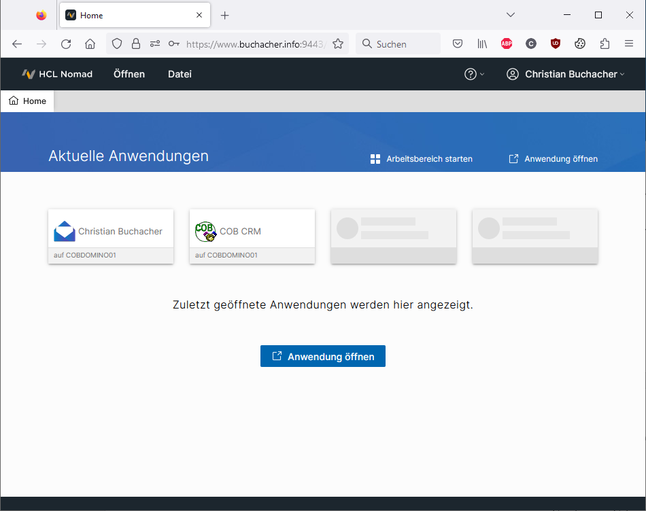
Task: Click the 'Zuletzt geöffnete Anwendungen werden hier angezeigt.' text
Action: (323, 304)
